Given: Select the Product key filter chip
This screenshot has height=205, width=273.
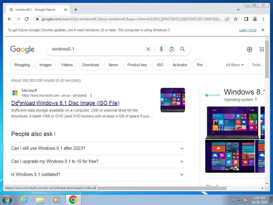Looking at the screenshot, I should click(x=137, y=65).
